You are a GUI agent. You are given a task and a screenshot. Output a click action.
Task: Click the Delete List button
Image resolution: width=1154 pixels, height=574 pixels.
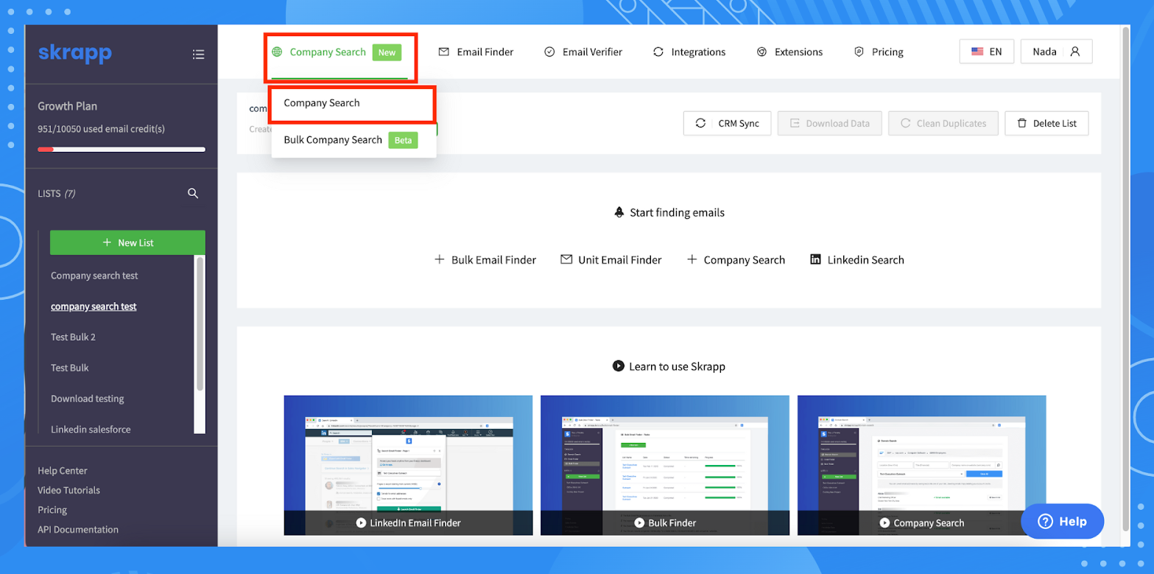point(1046,123)
